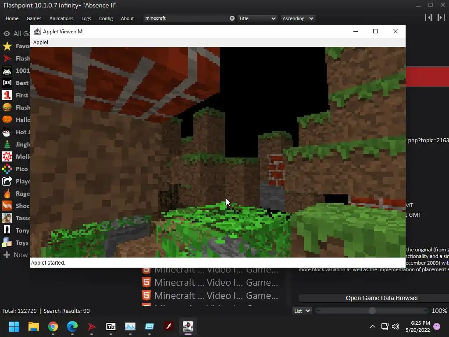Image resolution: width=449 pixels, height=337 pixels.
Task: Select the First playlist number-one icon
Action: coord(7,95)
